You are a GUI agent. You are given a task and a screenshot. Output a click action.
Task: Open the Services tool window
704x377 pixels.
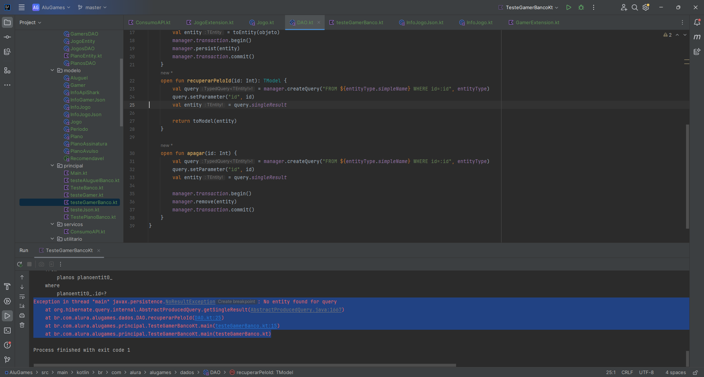tap(7, 301)
